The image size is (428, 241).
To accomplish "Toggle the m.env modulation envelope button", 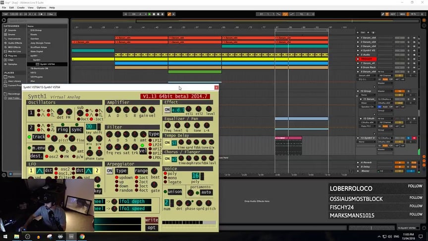I will point(39,148).
